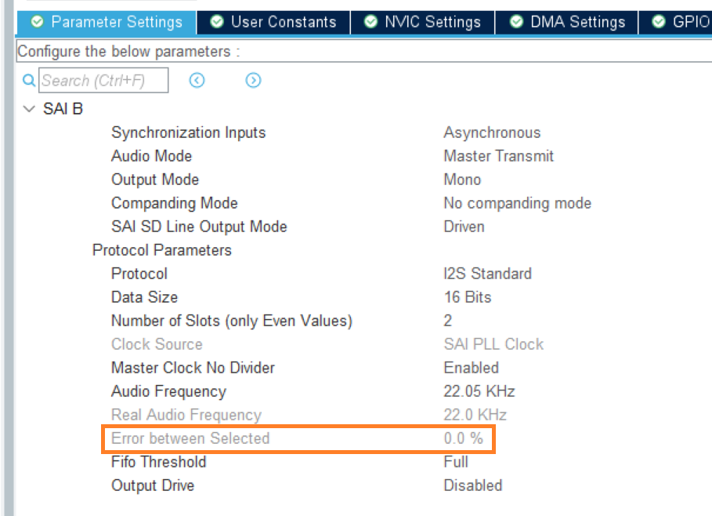Open Audio Mode Master Transmit dropdown
The height and width of the screenshot is (516, 712).
click(498, 156)
